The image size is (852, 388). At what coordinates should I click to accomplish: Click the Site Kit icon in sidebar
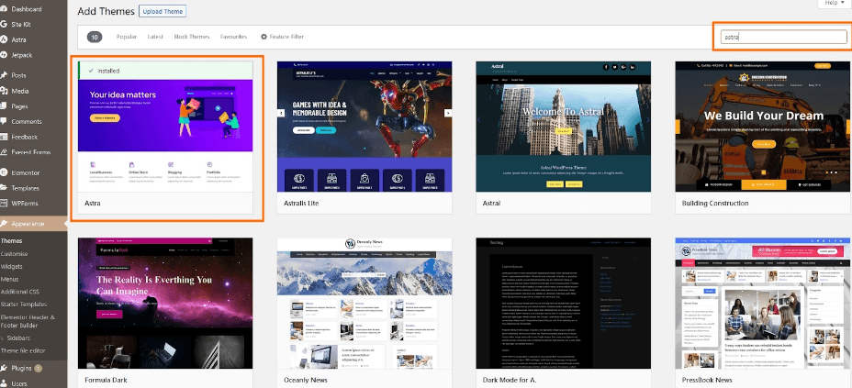point(4,25)
